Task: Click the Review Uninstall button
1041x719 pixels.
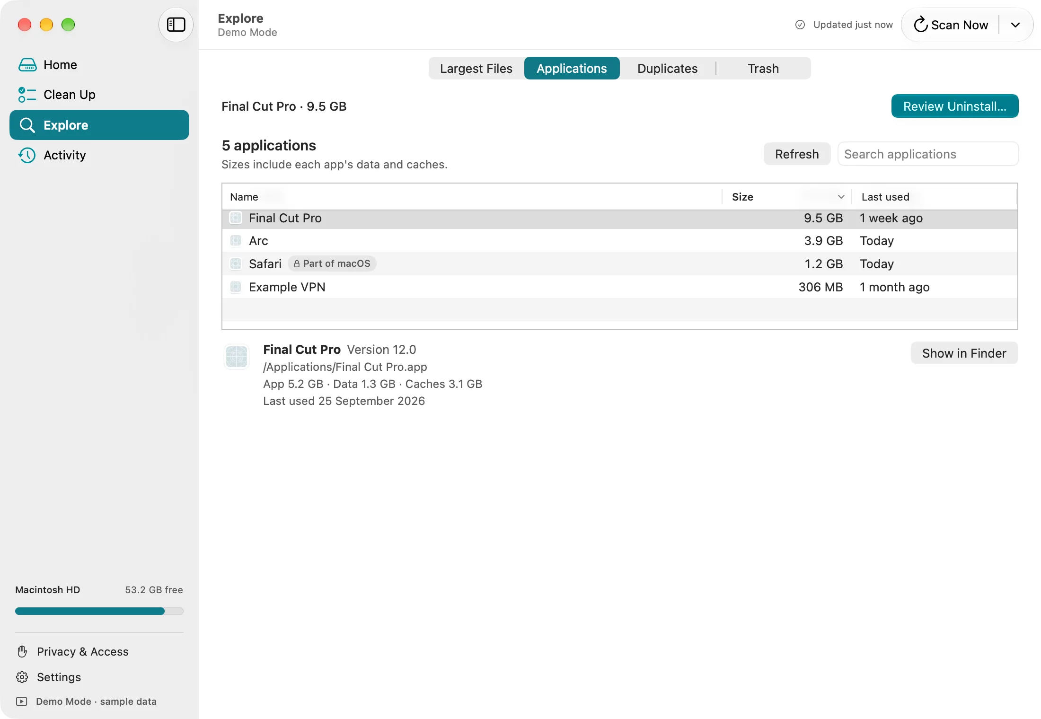Action: pyautogui.click(x=955, y=106)
